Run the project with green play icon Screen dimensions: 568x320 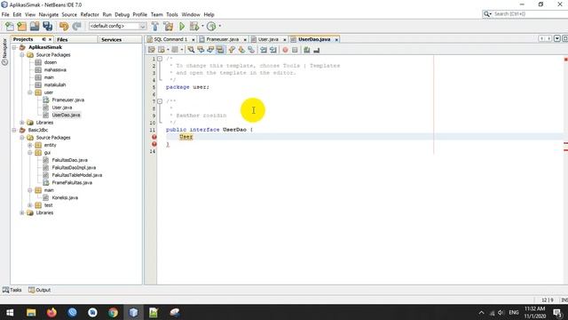(x=182, y=26)
